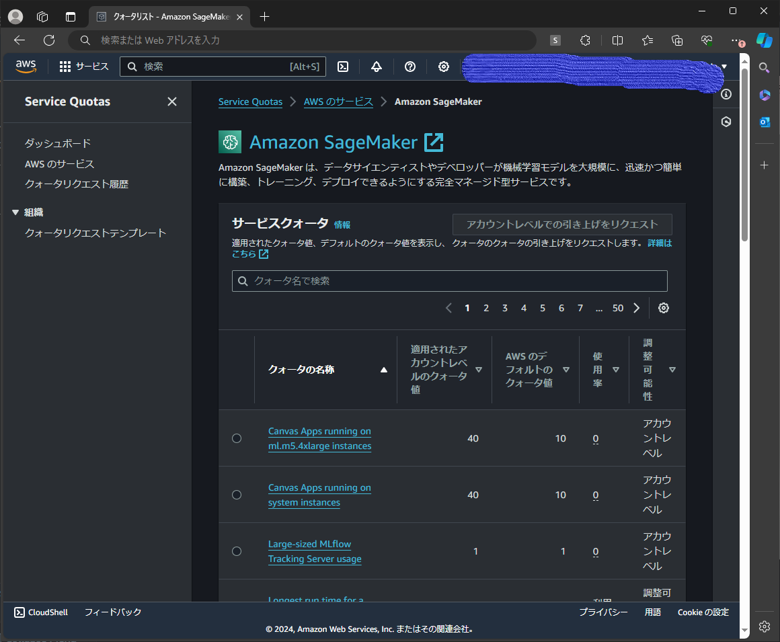780x642 pixels.
Task: Open ダッシュボード in sidebar
Action: pos(58,144)
